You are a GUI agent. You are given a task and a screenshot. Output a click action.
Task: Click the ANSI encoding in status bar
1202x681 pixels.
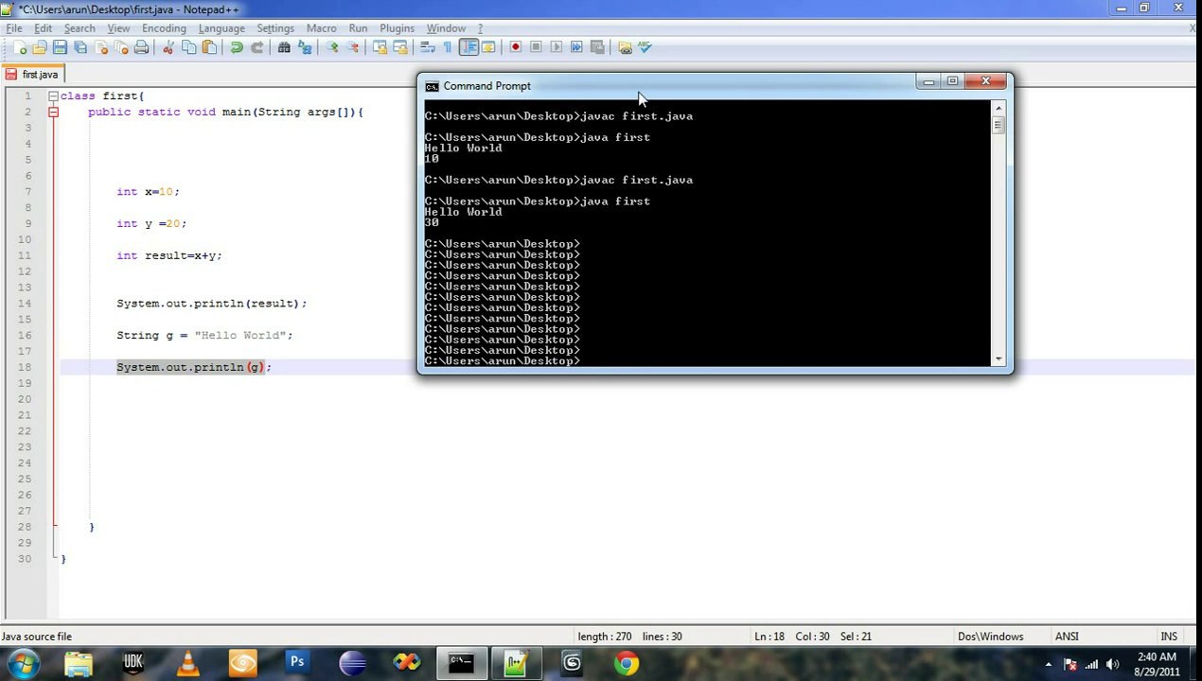coord(1067,637)
